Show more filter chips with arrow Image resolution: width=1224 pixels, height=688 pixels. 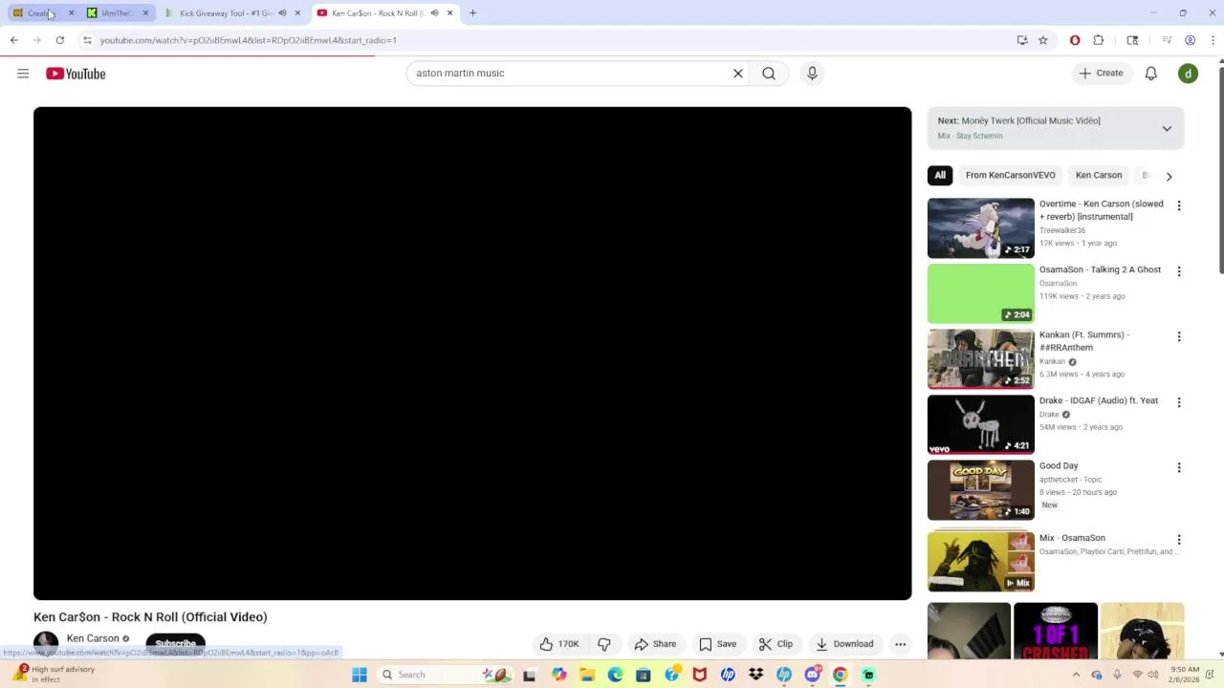pos(1169,176)
